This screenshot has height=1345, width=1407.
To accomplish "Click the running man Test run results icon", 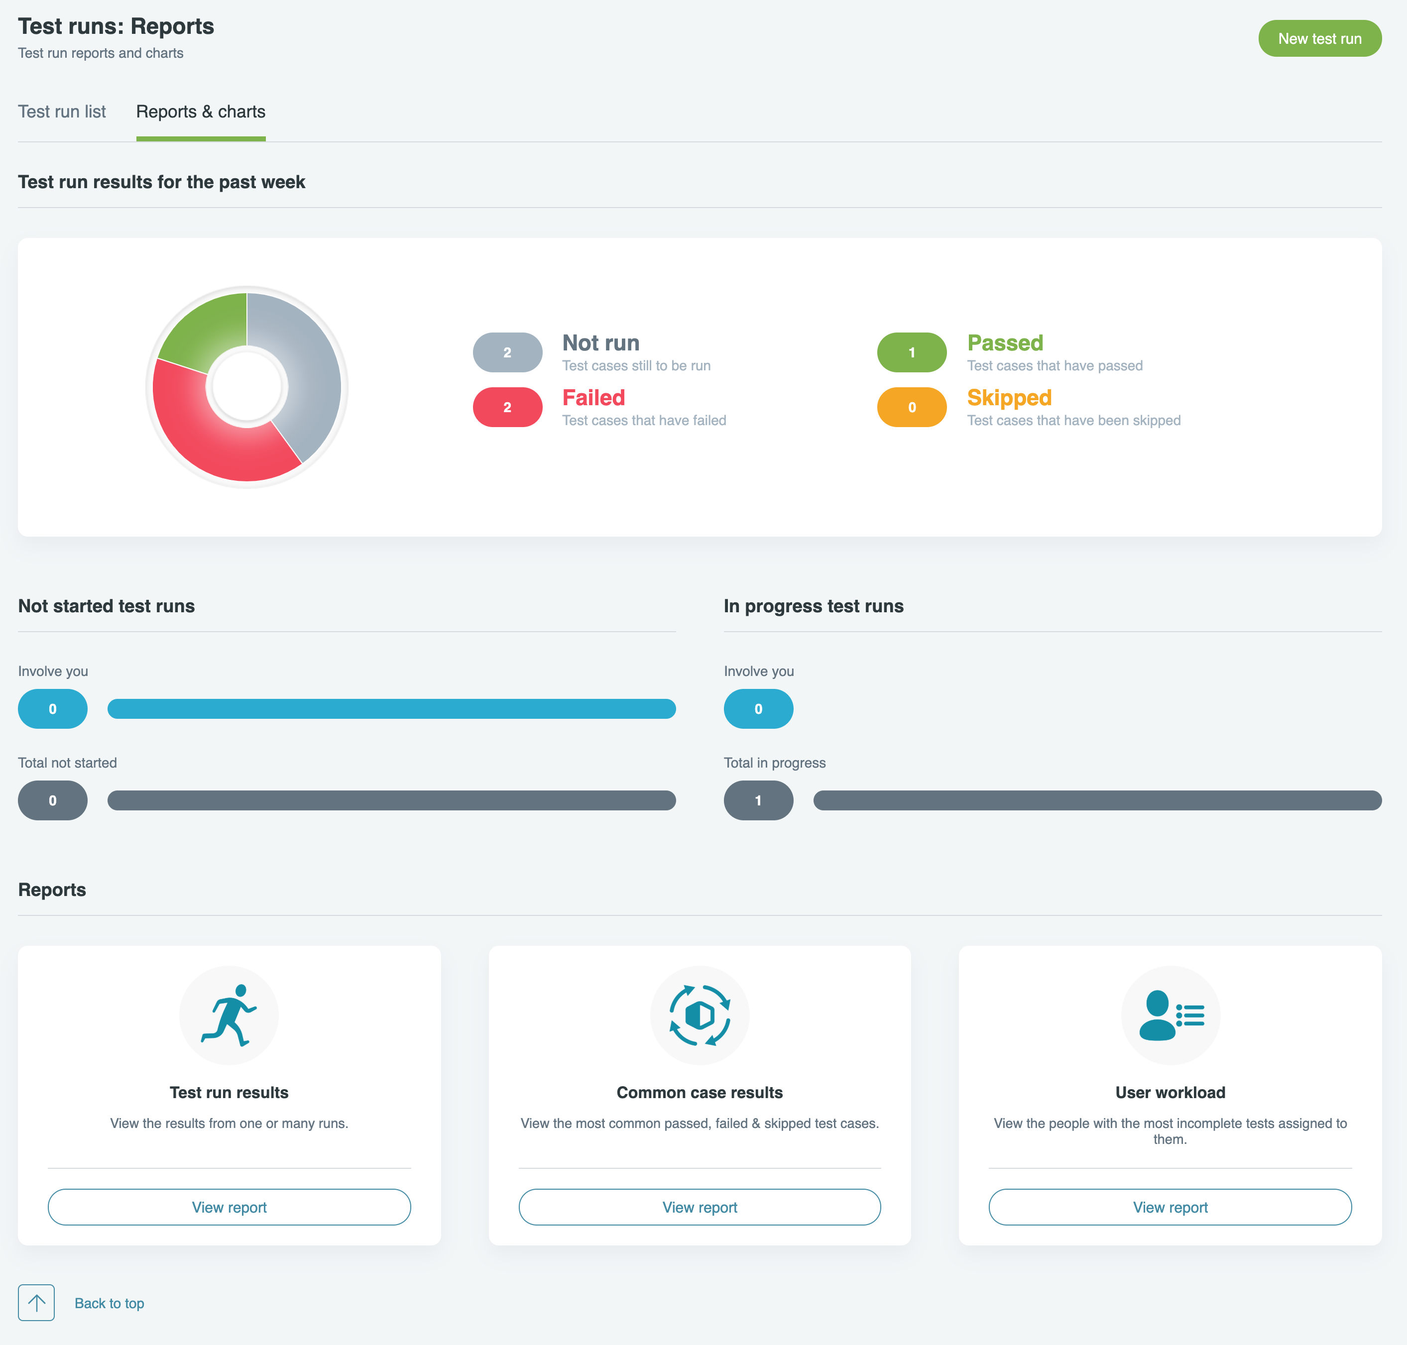I will coord(229,1014).
